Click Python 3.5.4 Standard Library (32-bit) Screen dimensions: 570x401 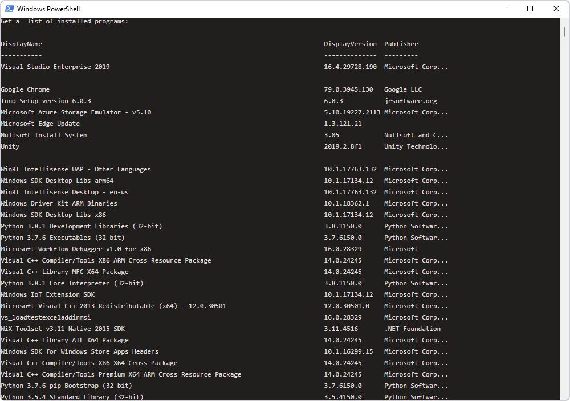tap(72, 397)
